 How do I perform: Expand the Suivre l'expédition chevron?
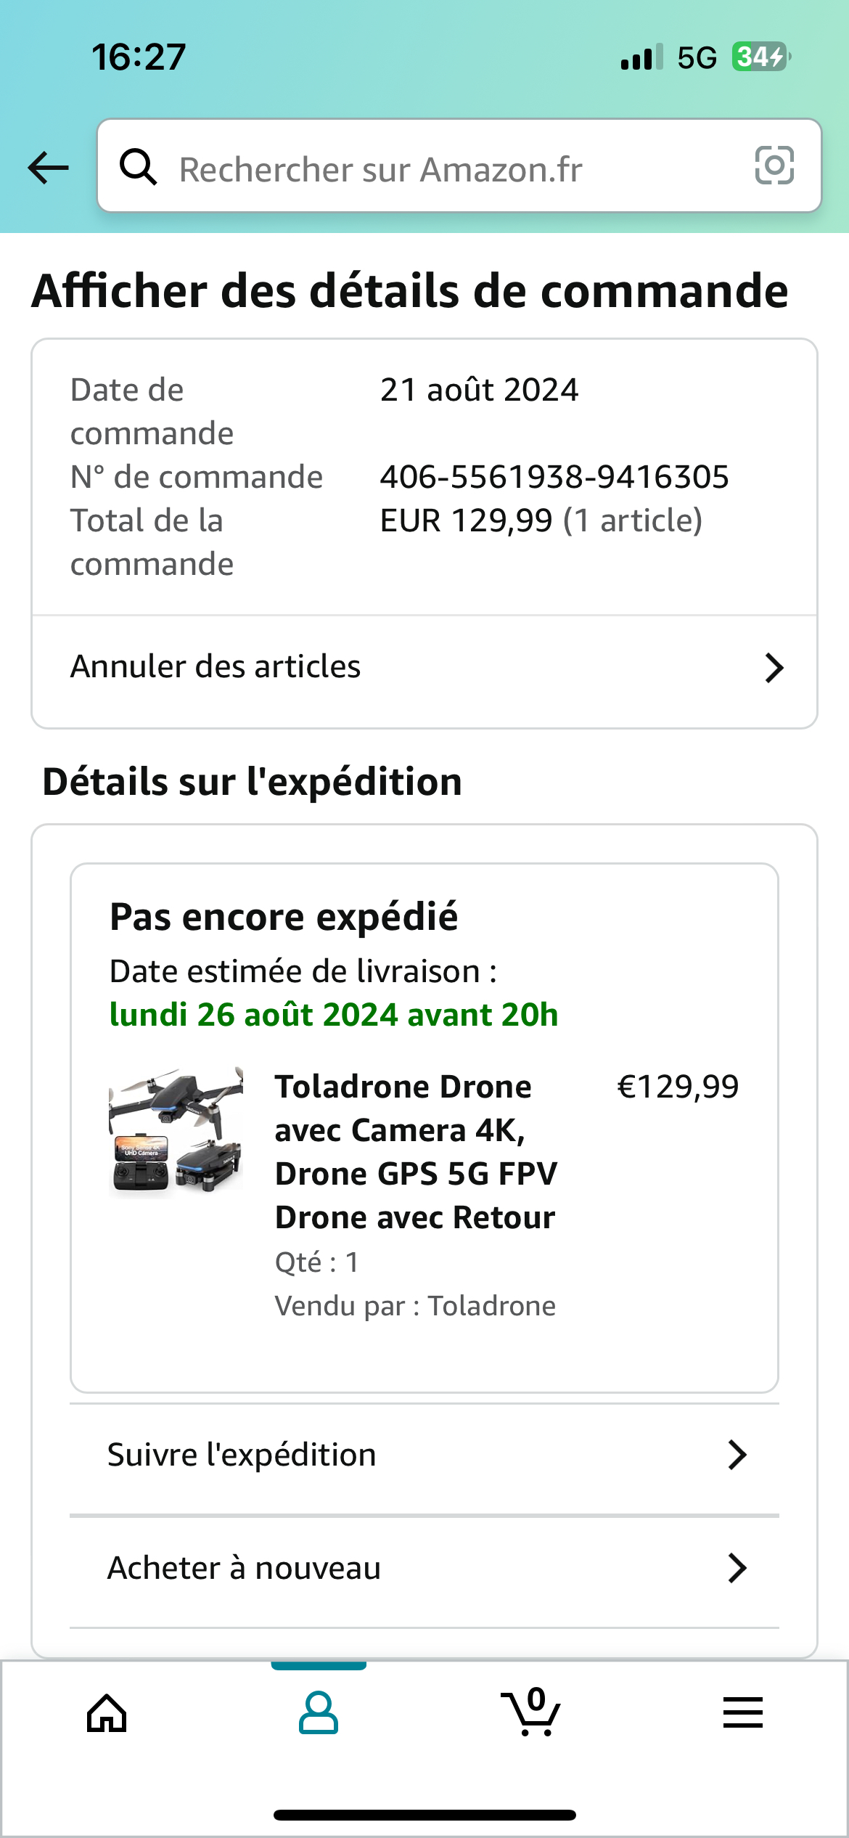(x=737, y=1455)
